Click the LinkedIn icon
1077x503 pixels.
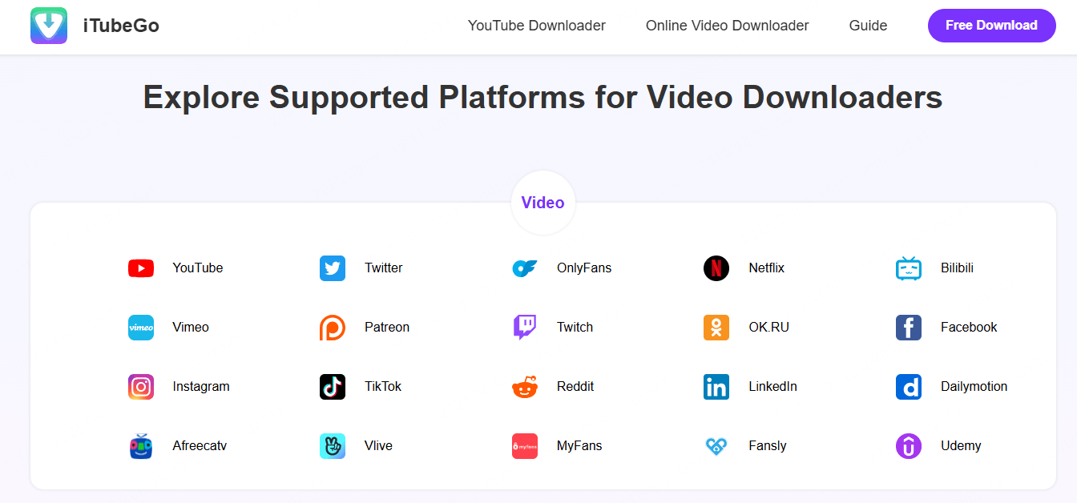[x=716, y=387]
